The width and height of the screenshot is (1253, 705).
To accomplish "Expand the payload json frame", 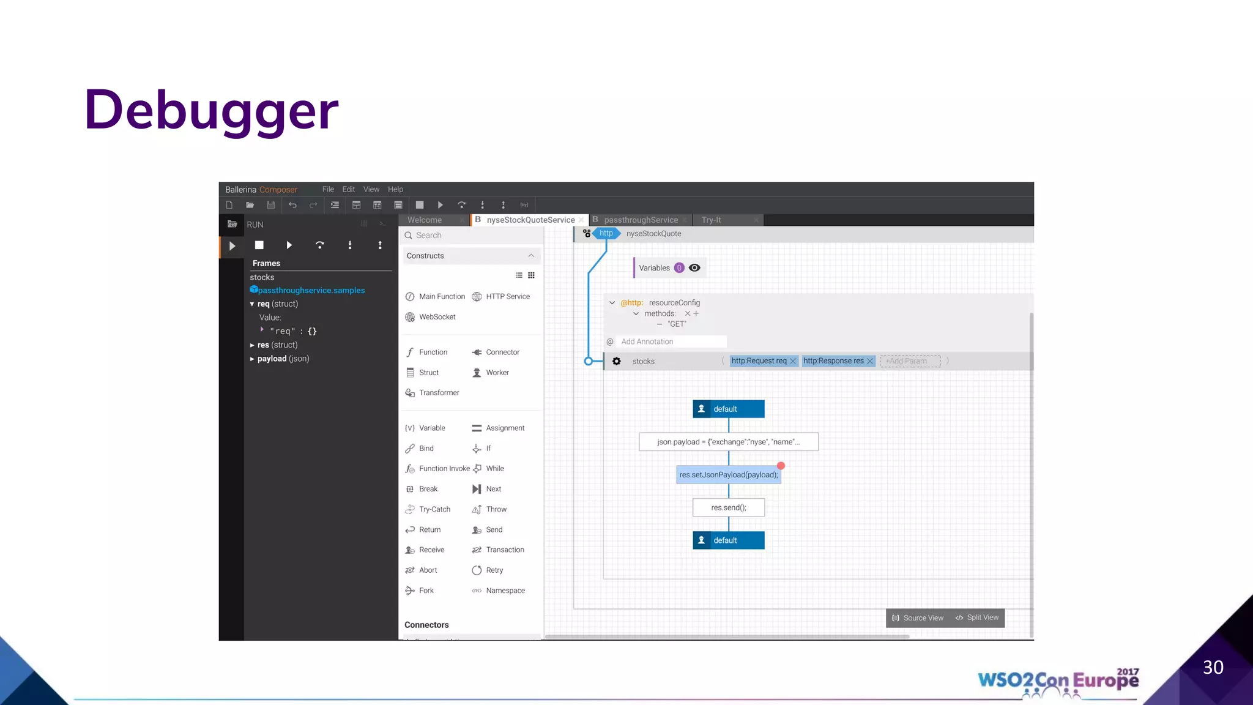I will point(251,359).
